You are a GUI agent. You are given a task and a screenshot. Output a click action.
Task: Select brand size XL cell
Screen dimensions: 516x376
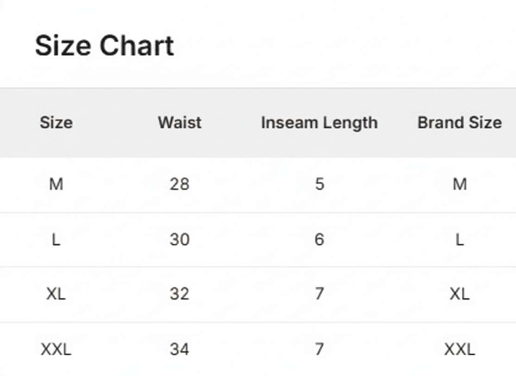click(460, 294)
